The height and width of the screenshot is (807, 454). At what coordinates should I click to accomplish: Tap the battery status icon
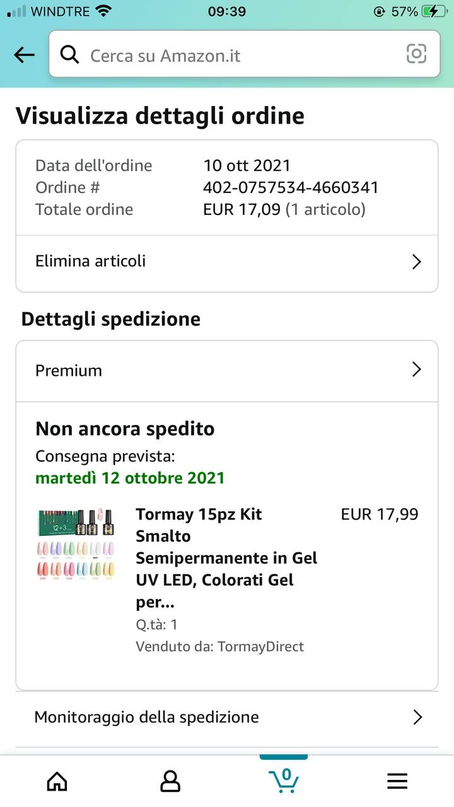tap(434, 11)
